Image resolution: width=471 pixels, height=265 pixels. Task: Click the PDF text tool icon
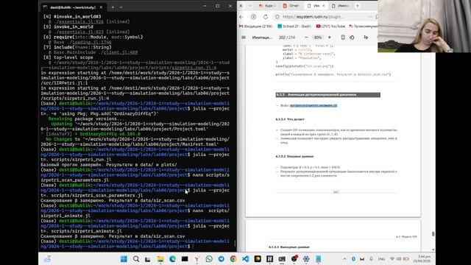[x=366, y=38]
